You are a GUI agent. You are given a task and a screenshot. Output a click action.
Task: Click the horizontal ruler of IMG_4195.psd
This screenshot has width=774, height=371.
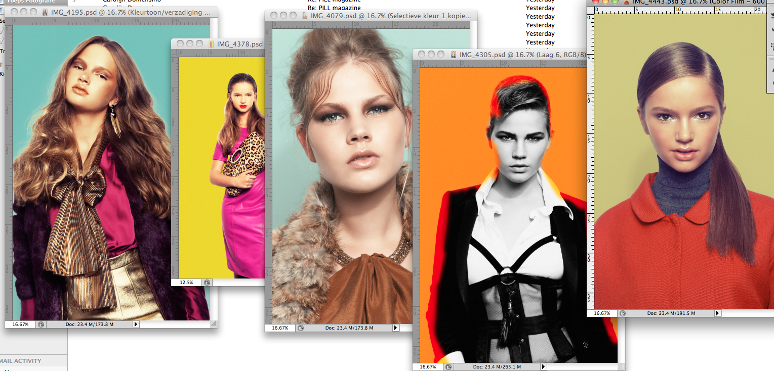(x=111, y=22)
